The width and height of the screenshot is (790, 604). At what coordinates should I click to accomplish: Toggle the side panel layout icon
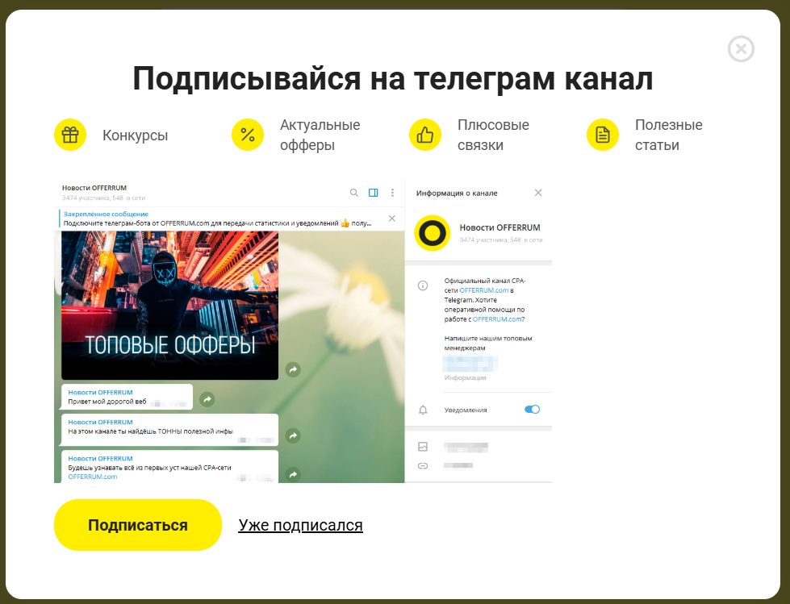tap(374, 193)
